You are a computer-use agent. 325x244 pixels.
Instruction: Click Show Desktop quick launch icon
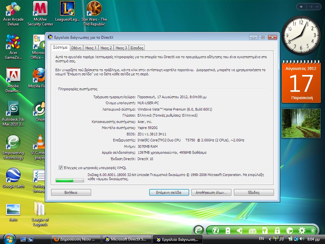pyautogui.click(x=23, y=240)
